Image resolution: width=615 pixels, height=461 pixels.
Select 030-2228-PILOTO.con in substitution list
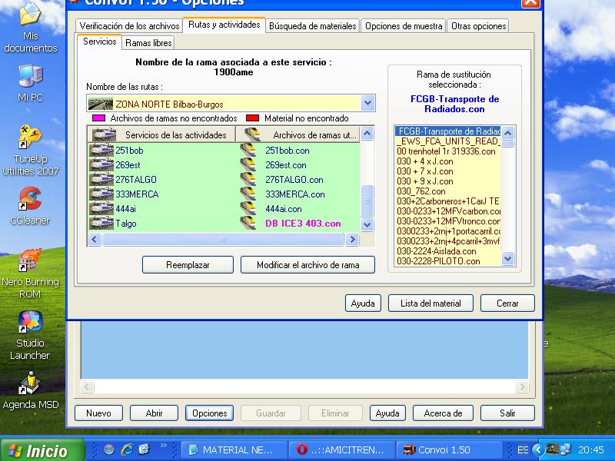[x=438, y=261]
